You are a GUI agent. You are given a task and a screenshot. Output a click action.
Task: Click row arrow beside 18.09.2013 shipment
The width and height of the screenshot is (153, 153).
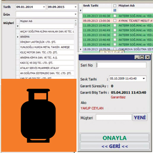click(x=81, y=49)
